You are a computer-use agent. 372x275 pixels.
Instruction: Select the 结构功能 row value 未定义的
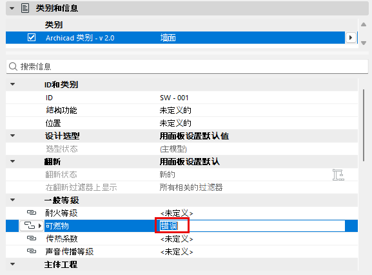[x=175, y=110]
